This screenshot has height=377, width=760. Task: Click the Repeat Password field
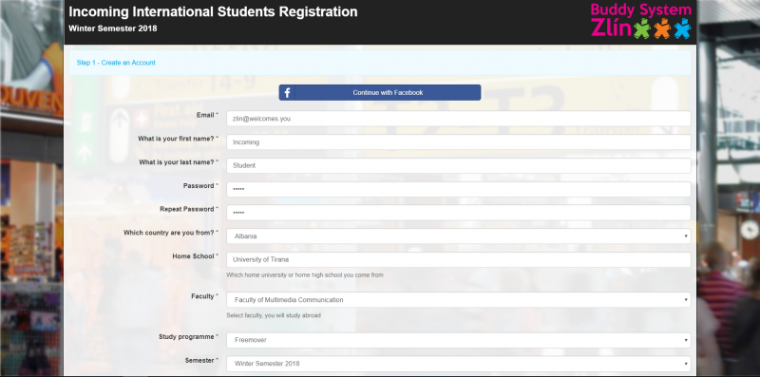coord(459,213)
